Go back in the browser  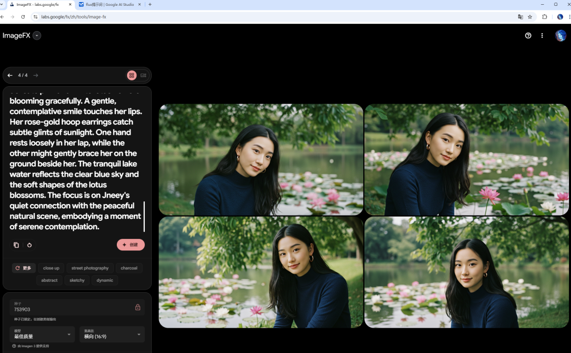point(3,17)
